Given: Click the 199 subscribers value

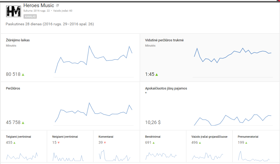Looking at the screenshot, I should pyautogui.click(x=241, y=142).
